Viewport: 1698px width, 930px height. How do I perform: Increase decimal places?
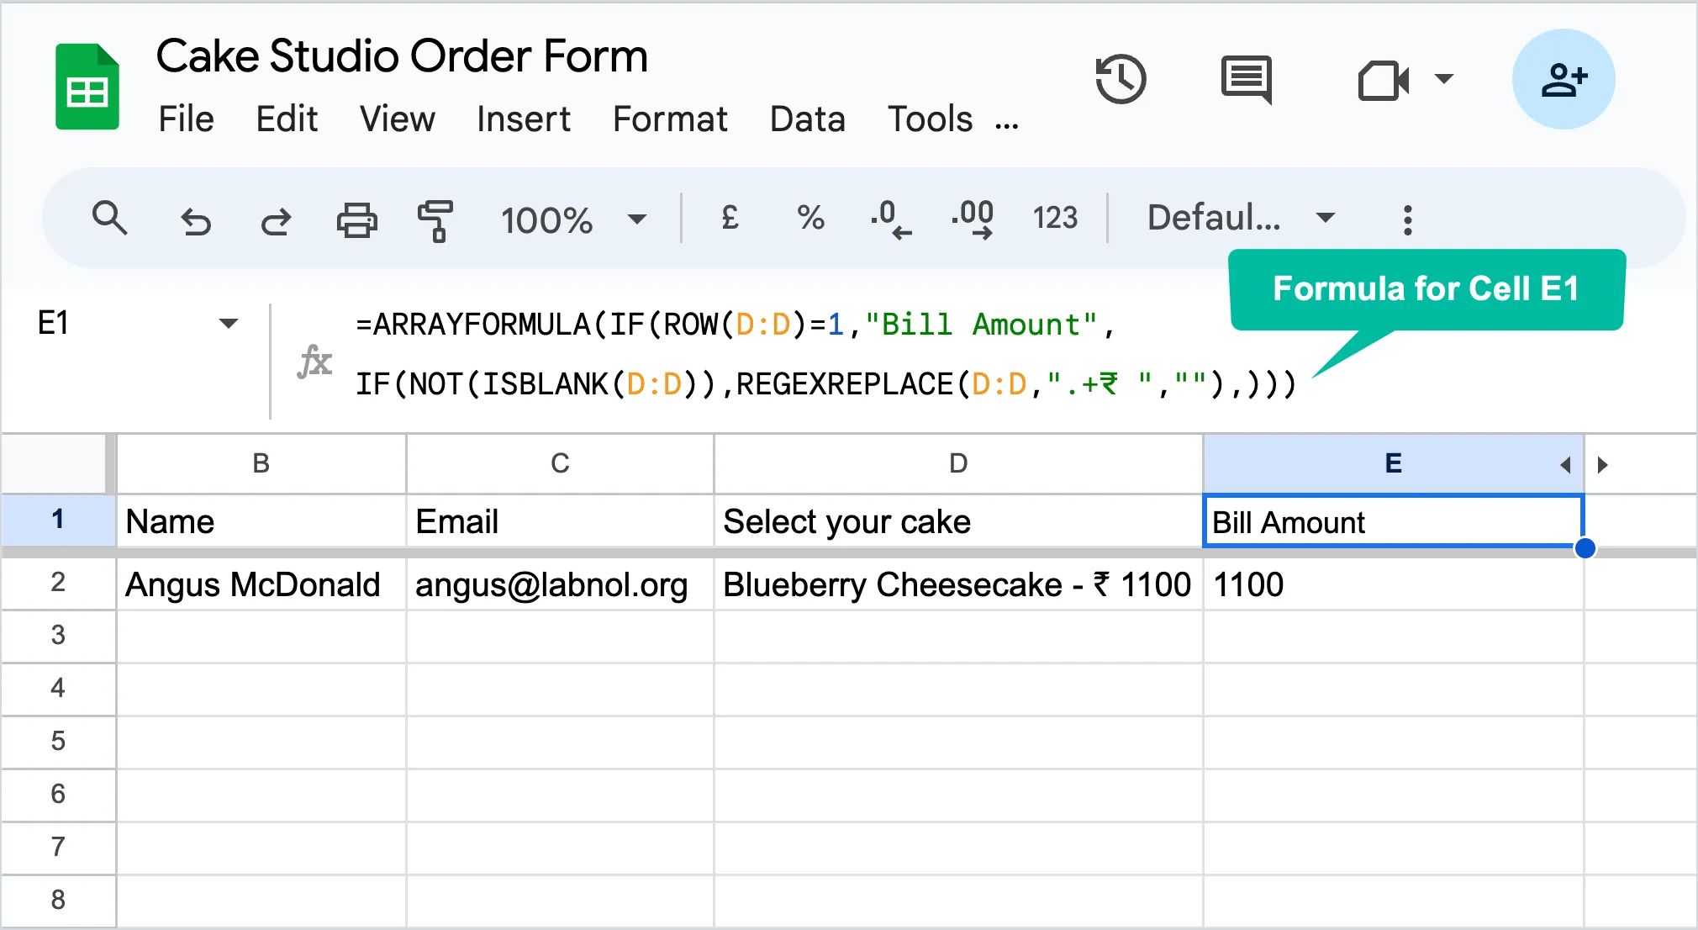973,219
